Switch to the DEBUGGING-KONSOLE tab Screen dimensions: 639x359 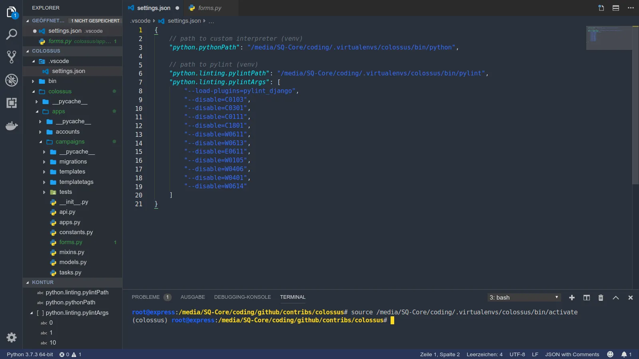242,297
